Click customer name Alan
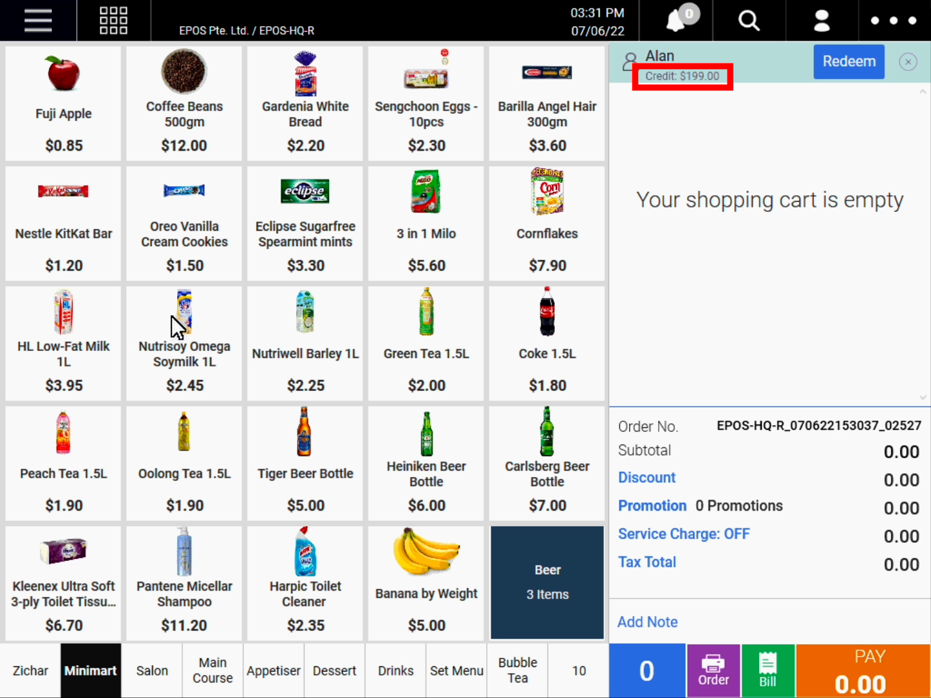The width and height of the screenshot is (931, 698). pos(659,56)
